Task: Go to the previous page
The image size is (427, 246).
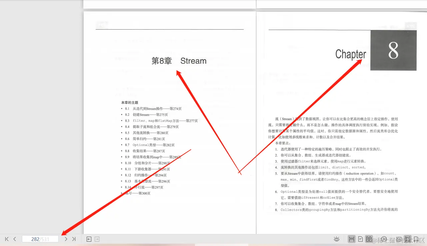Action: click(x=15, y=239)
